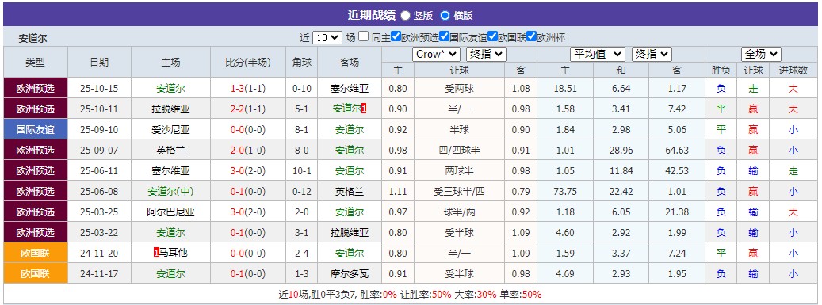
Task: Click the handicap 受三球半/四
Action: click(459, 192)
